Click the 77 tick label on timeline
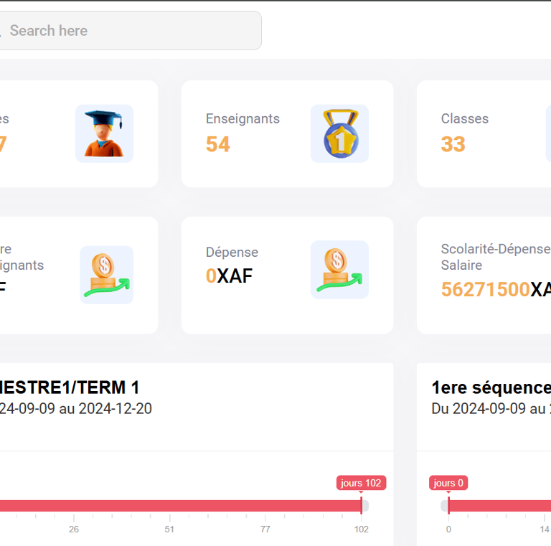 tap(265, 529)
